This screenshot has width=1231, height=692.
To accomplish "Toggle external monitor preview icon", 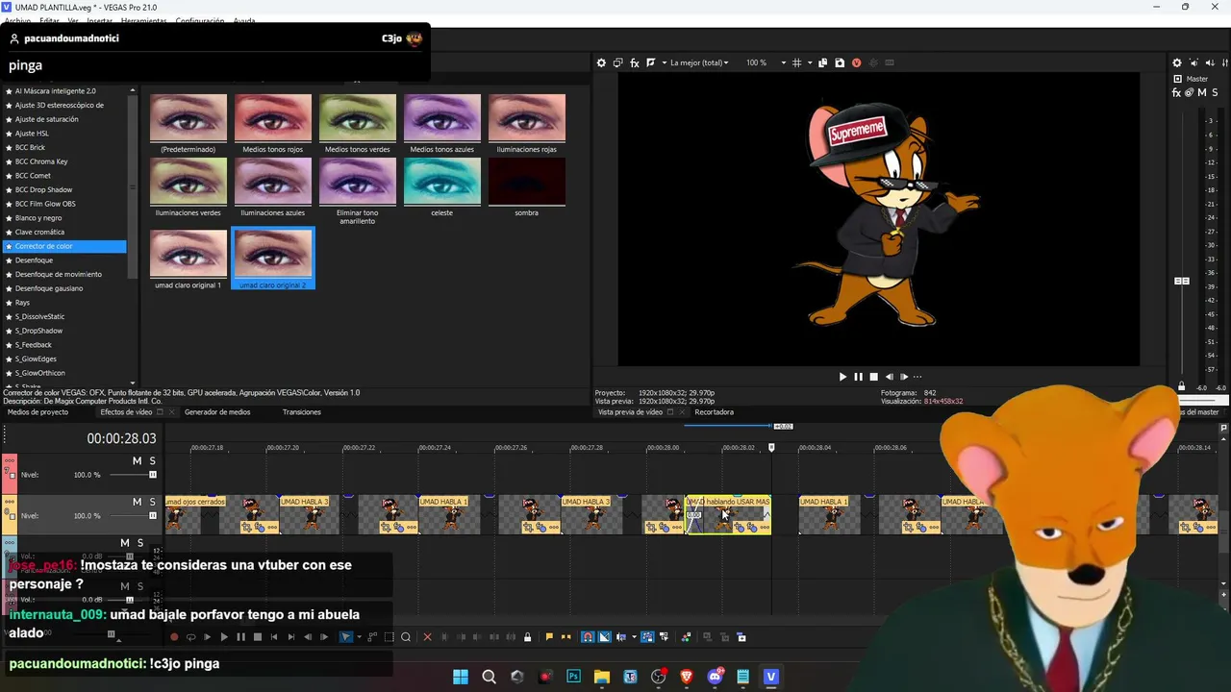I will point(617,62).
